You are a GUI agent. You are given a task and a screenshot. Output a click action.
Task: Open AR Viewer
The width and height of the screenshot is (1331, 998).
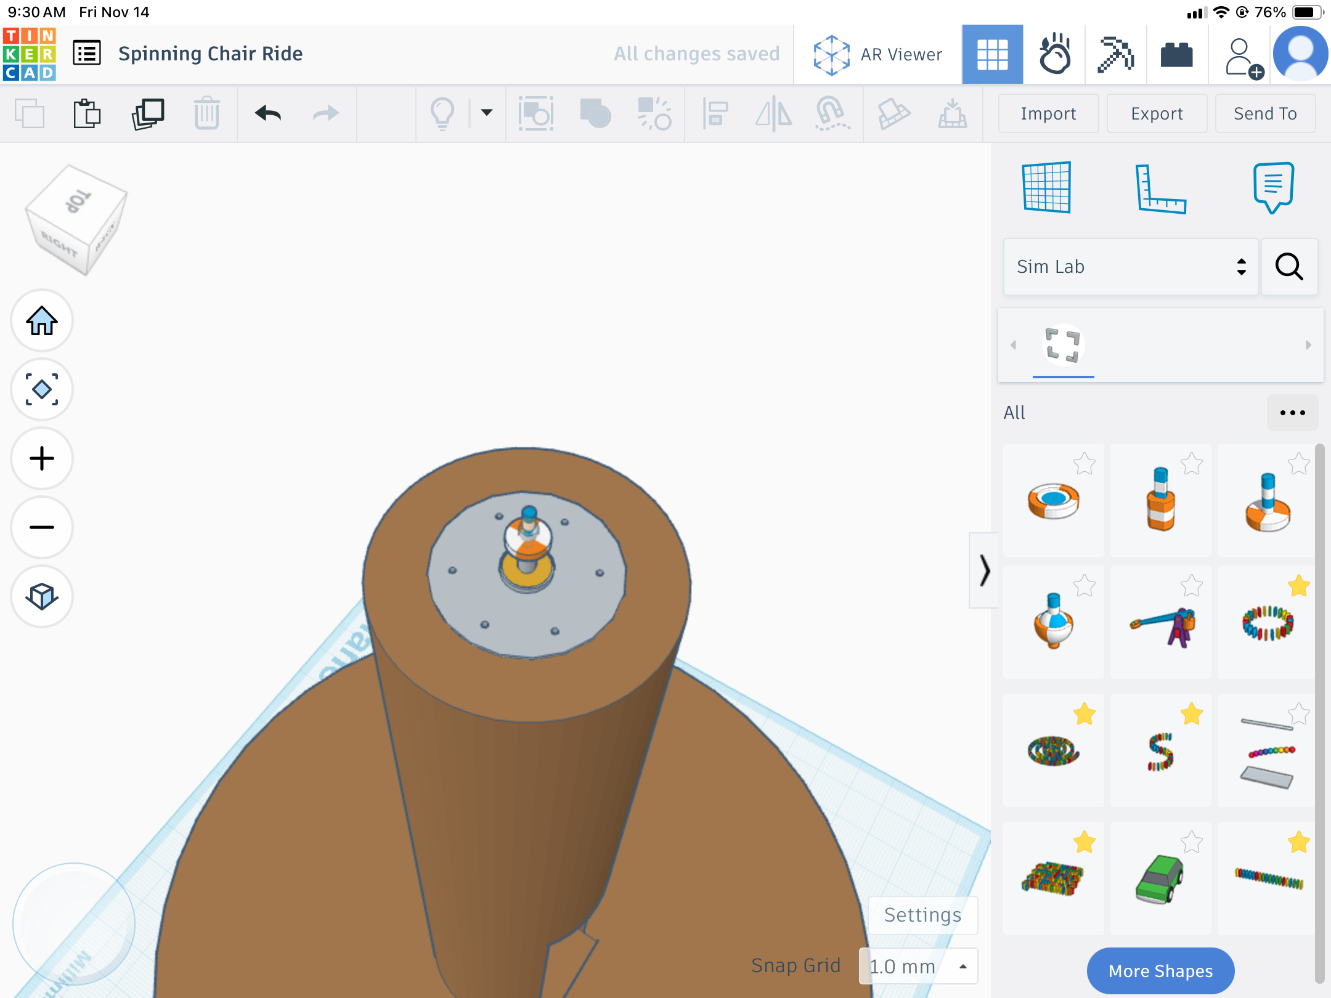tap(878, 55)
